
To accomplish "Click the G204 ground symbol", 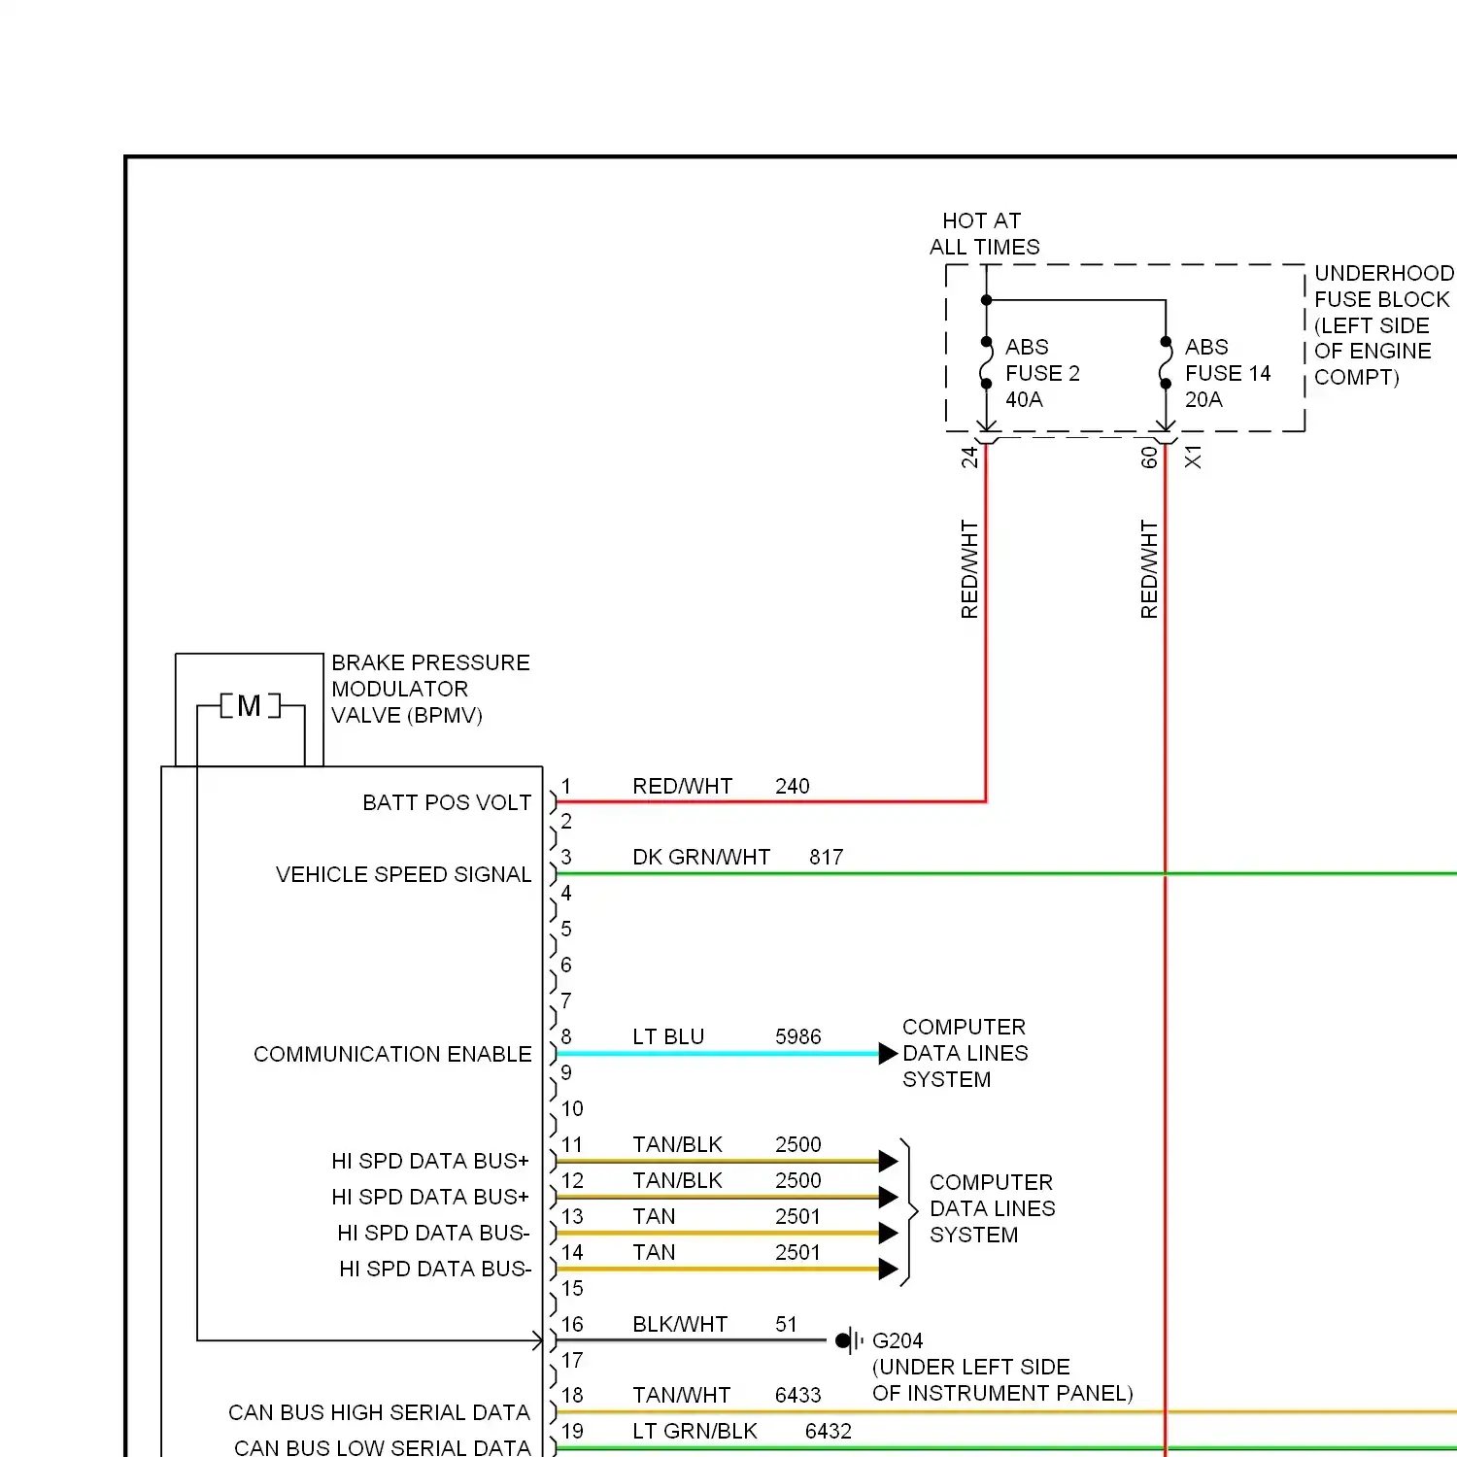I will coord(849,1340).
